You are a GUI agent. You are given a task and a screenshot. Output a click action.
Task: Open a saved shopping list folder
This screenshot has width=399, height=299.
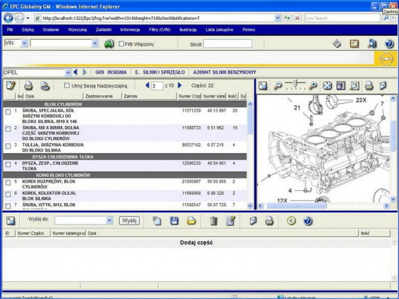[191, 221]
